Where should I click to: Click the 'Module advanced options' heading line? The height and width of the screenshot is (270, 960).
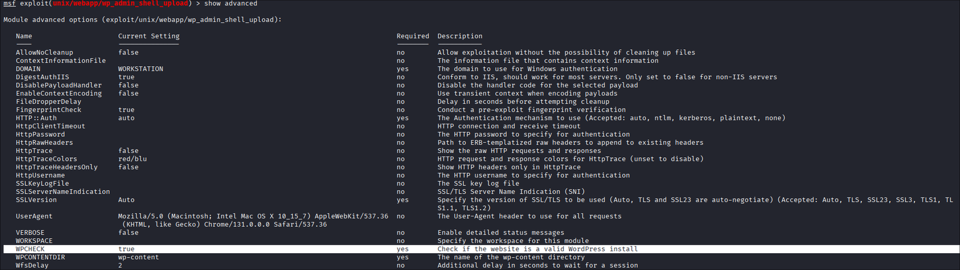click(142, 20)
